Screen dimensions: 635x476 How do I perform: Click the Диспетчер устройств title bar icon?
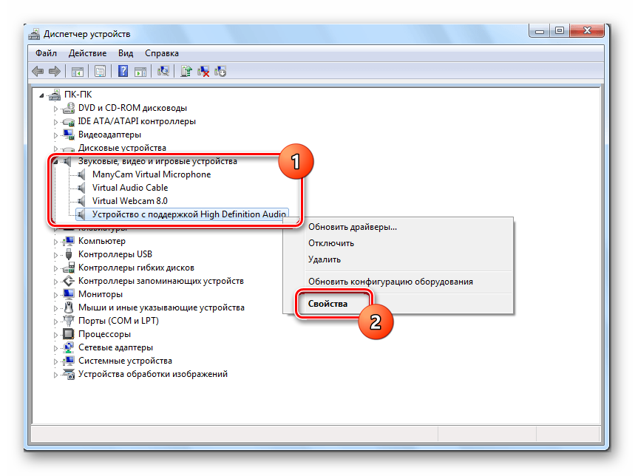34,34
